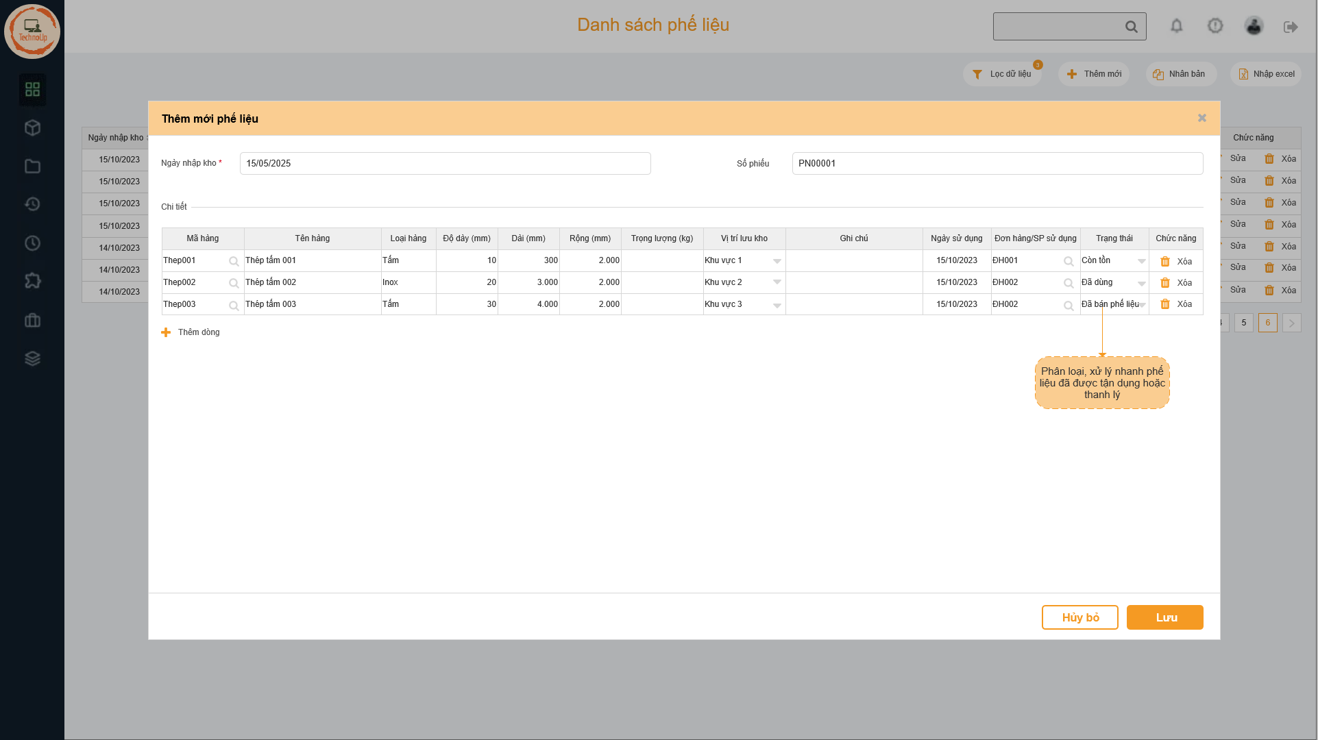Click the plus icon to Thêm dòng

(166, 332)
